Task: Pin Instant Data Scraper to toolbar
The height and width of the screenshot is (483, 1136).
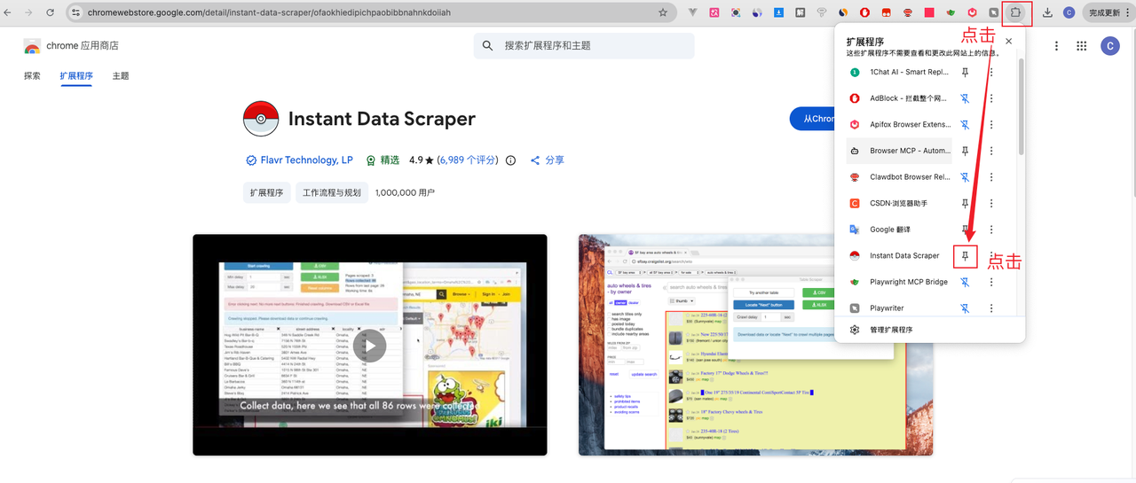Action: (965, 256)
